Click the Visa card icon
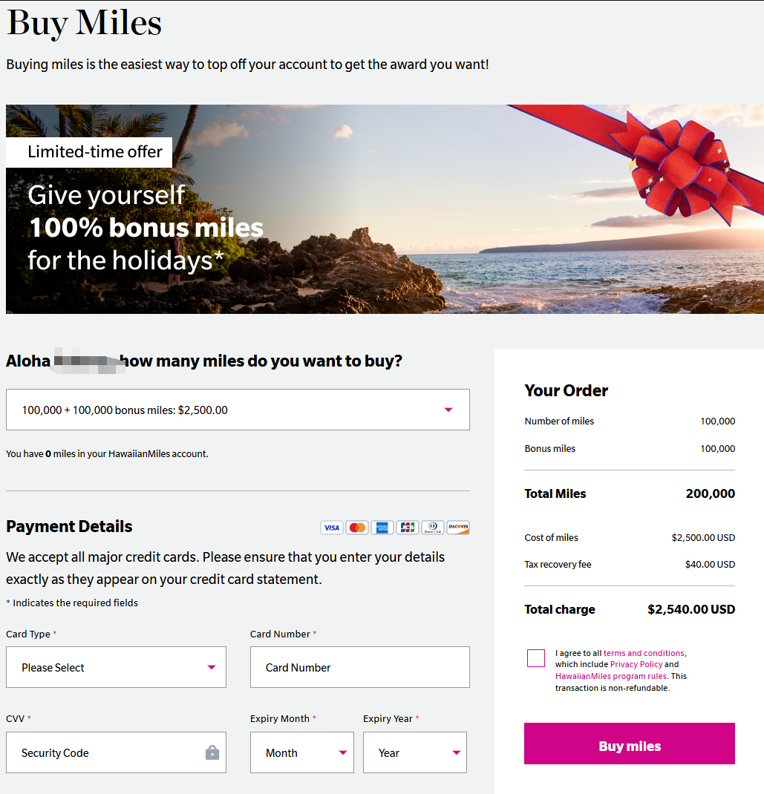The width and height of the screenshot is (764, 794). pos(332,528)
